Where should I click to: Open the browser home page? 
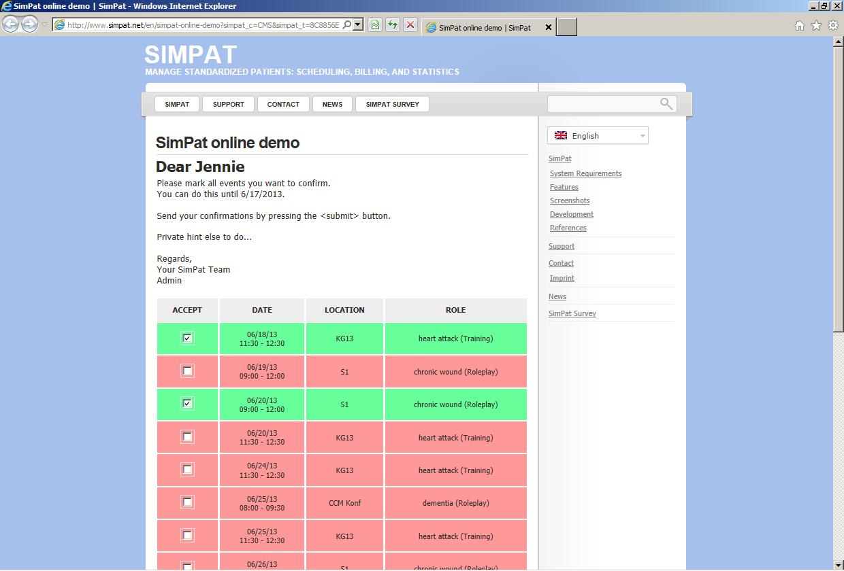point(800,24)
